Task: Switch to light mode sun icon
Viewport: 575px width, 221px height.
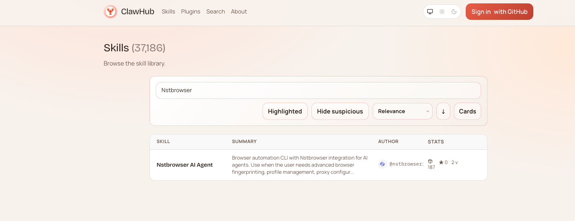Action: 442,12
